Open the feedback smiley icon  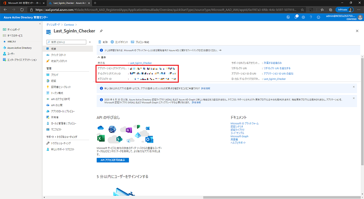point(319,17)
